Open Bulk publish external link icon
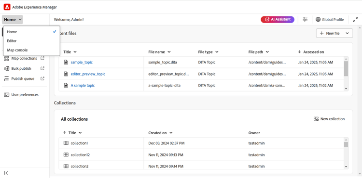The height and width of the screenshot is (178, 362). (42, 68)
